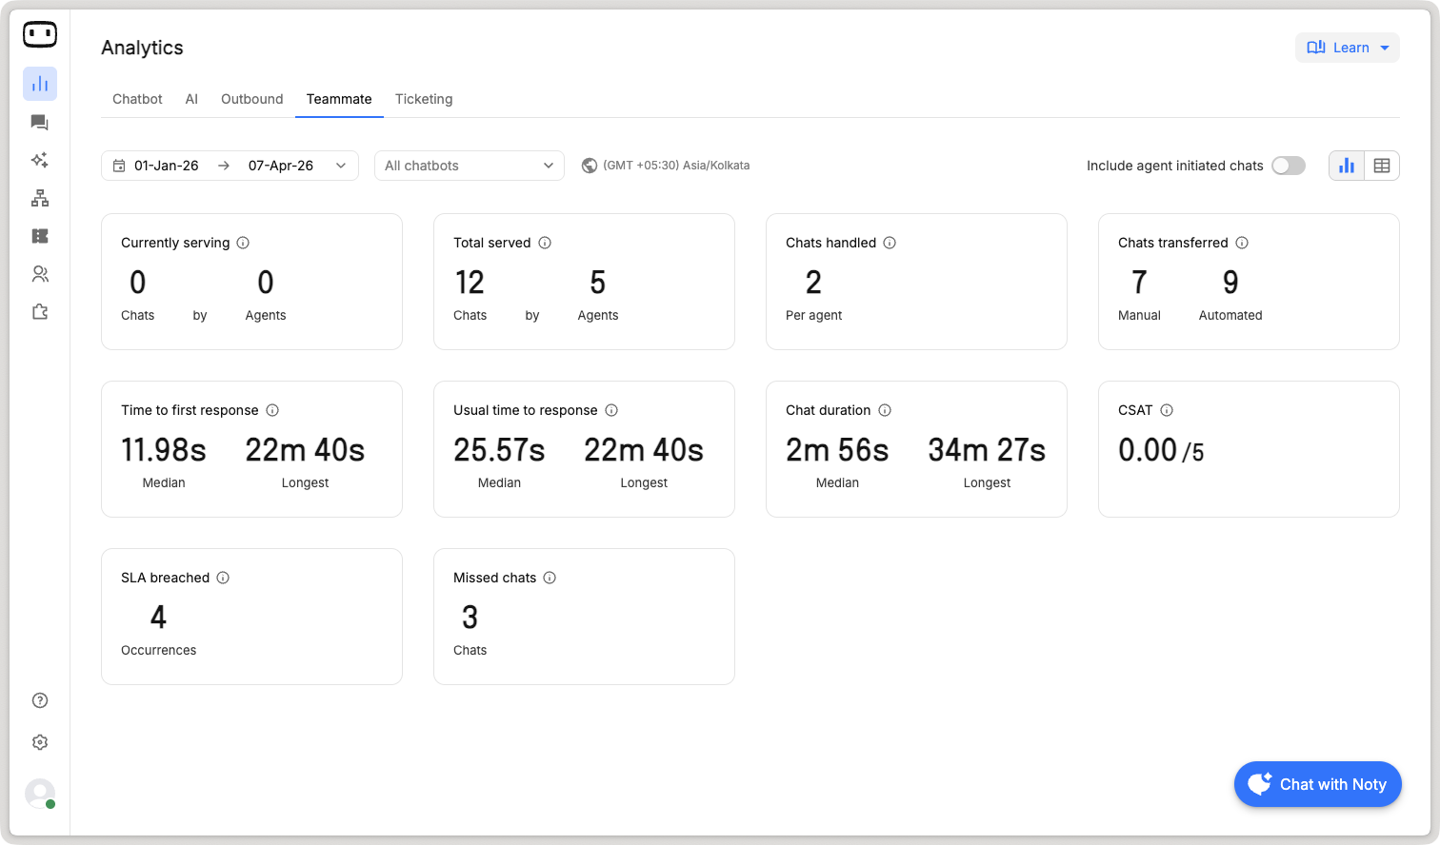
Task: Switch to the Ticketing tab
Action: (x=424, y=99)
